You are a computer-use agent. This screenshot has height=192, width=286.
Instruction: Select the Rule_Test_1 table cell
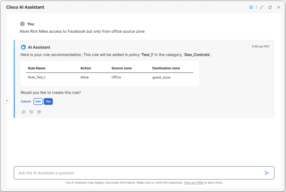pyautogui.click(x=37, y=77)
